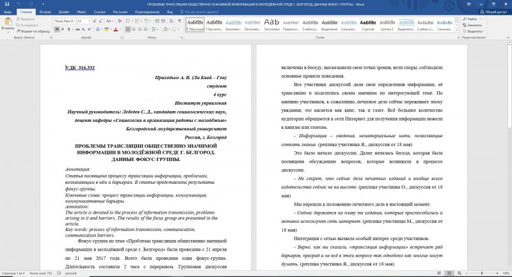Screen dimensions: 512x277
Task: Click word count Число слов: 755
Action: (x=40, y=273)
